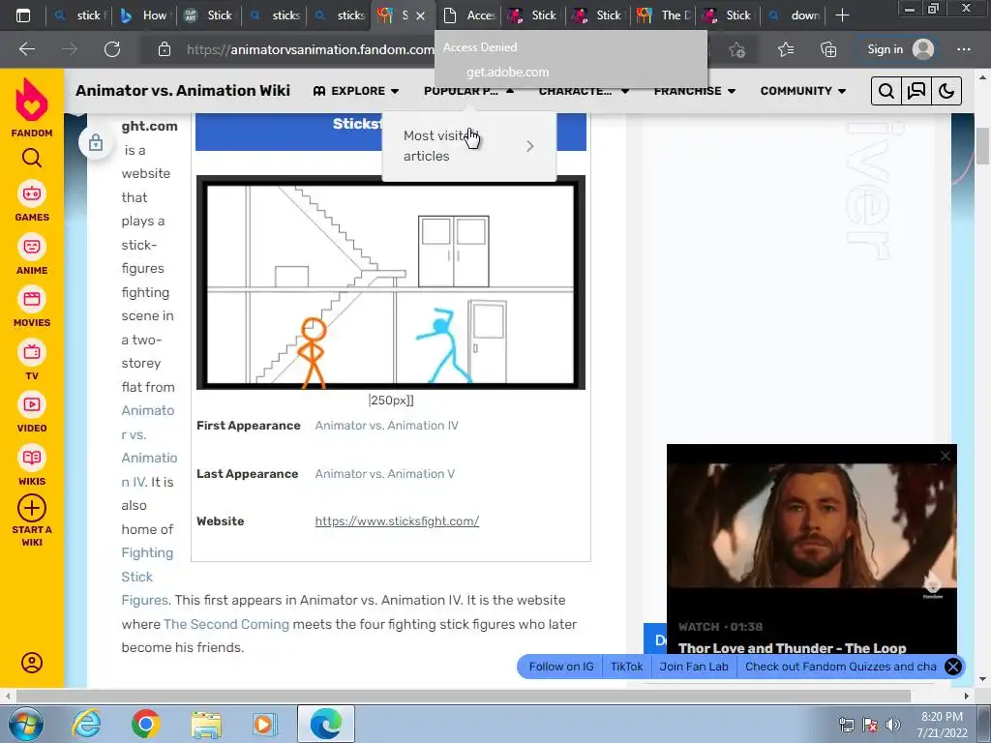Collapse the POPULAR PAGES dropdown
The image size is (991, 743).
point(469,91)
